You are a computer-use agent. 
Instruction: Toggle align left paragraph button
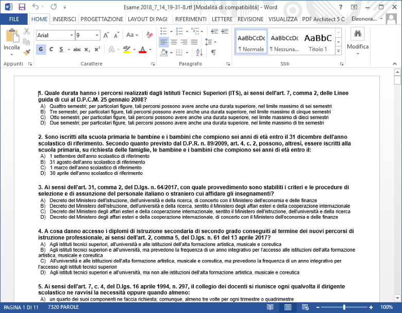pyautogui.click(x=163, y=41)
